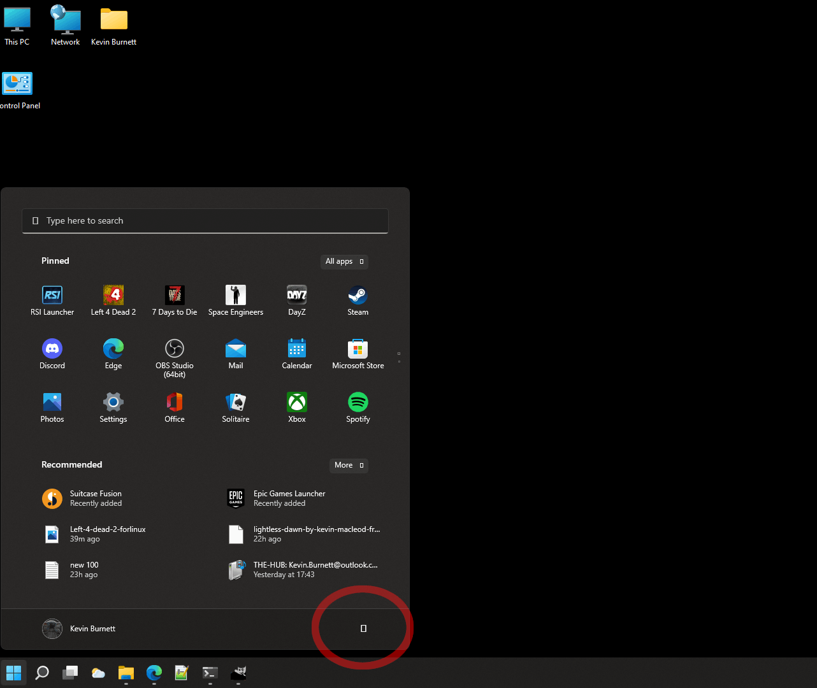Launch Steam from the pinned apps
The image size is (817, 688).
tap(358, 295)
